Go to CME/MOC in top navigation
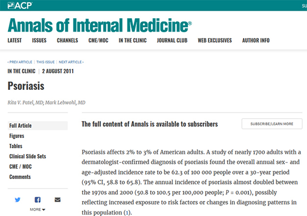Image resolution: width=307 pixels, height=216 pixels. (x=98, y=40)
